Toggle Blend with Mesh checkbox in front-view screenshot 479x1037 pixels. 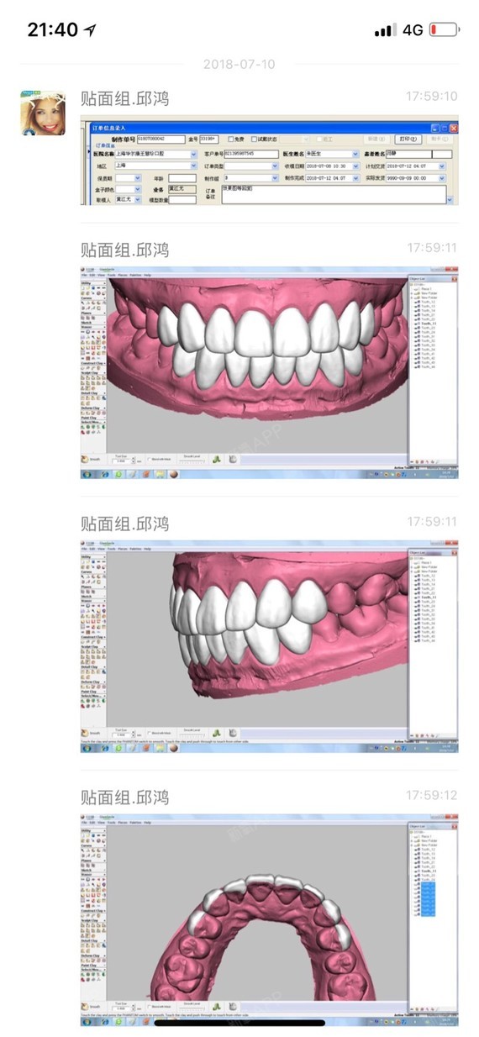pyautogui.click(x=150, y=460)
